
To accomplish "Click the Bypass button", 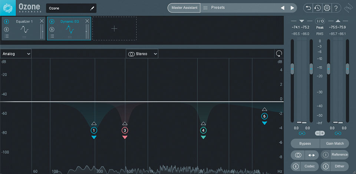I will click(x=305, y=144).
